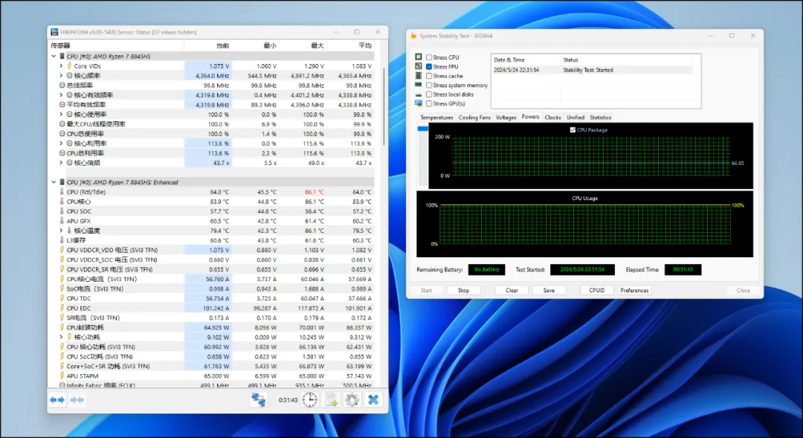
Task: Stop the AIDA64 stability test
Action: pos(463,290)
